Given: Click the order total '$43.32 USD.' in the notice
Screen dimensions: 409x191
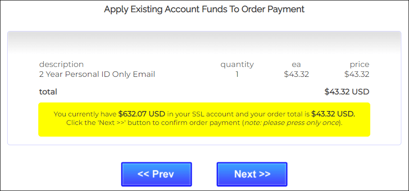Looking at the screenshot, I should [333, 114].
